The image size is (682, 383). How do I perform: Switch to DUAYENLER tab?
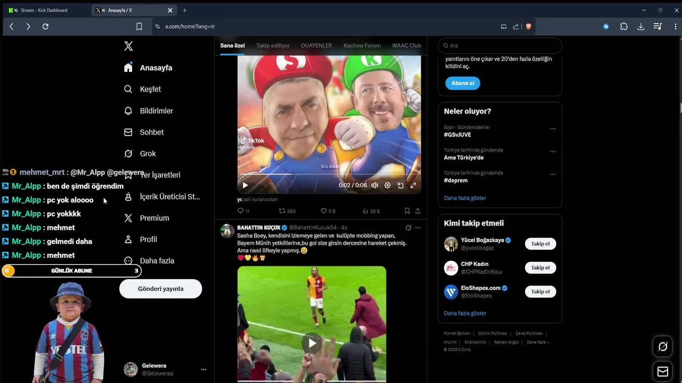[x=316, y=46]
